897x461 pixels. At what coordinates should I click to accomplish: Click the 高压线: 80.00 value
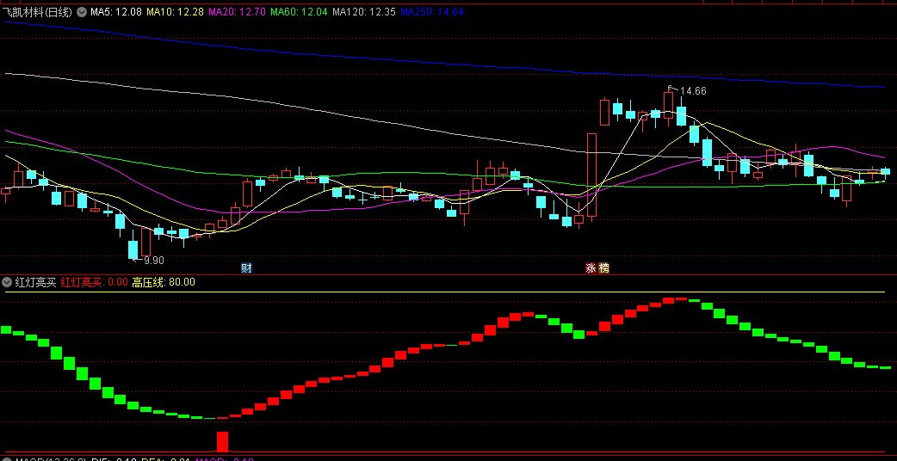pyautogui.click(x=164, y=281)
